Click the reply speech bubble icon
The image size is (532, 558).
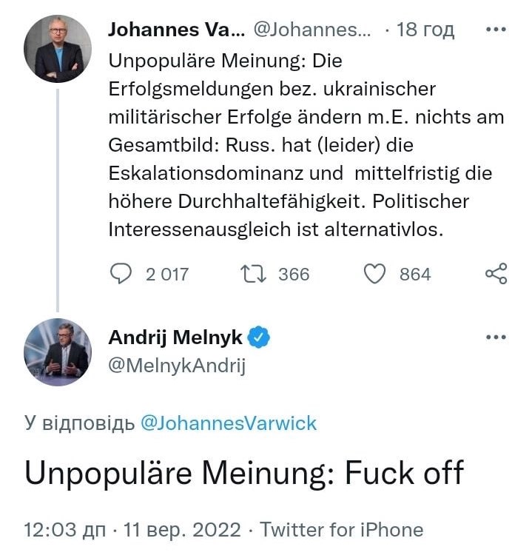121,275
